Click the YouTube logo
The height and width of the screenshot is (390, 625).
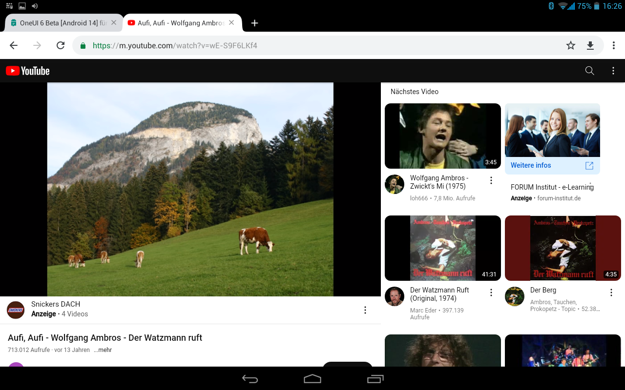click(x=28, y=71)
